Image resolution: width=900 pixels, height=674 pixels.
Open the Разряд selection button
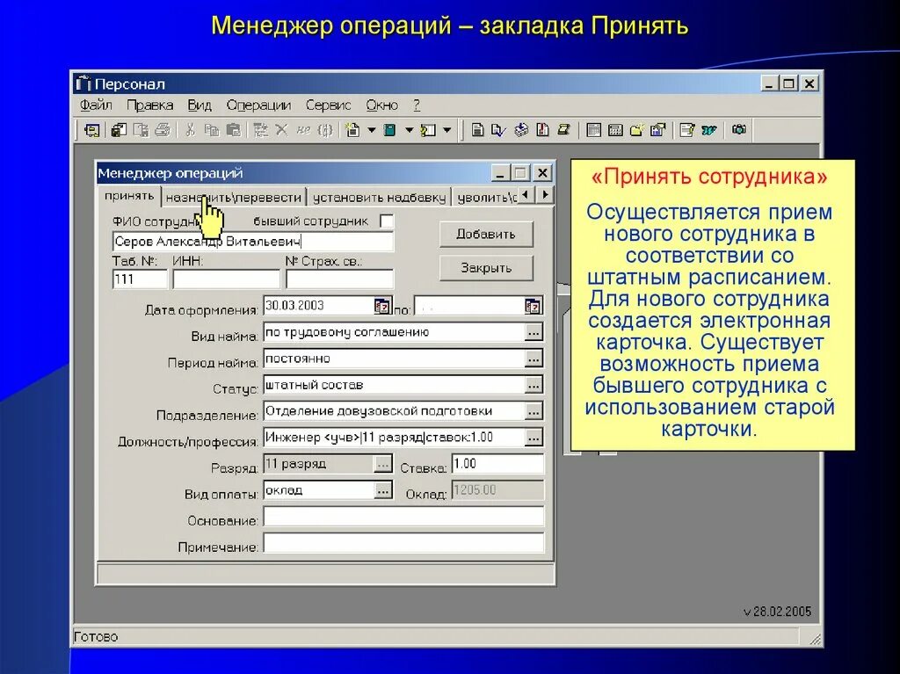click(383, 464)
